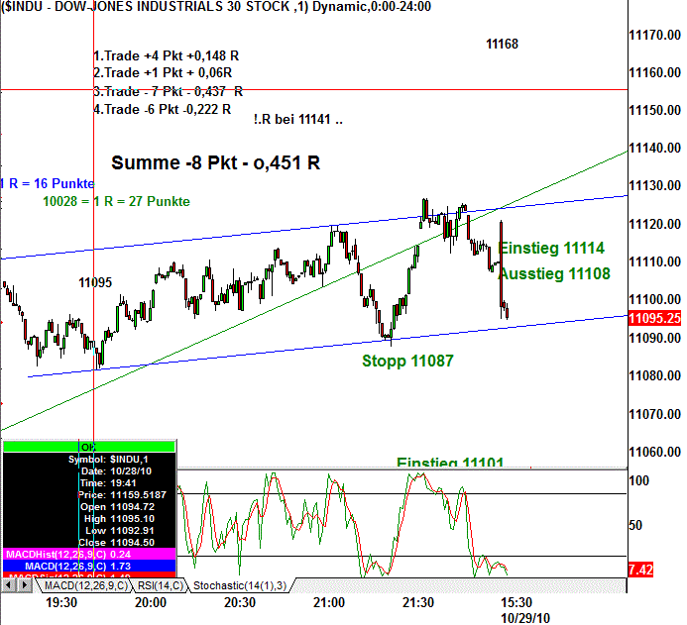Select the '1 R = 16 Punkte' blue note
The image size is (687, 625).
click(x=48, y=183)
